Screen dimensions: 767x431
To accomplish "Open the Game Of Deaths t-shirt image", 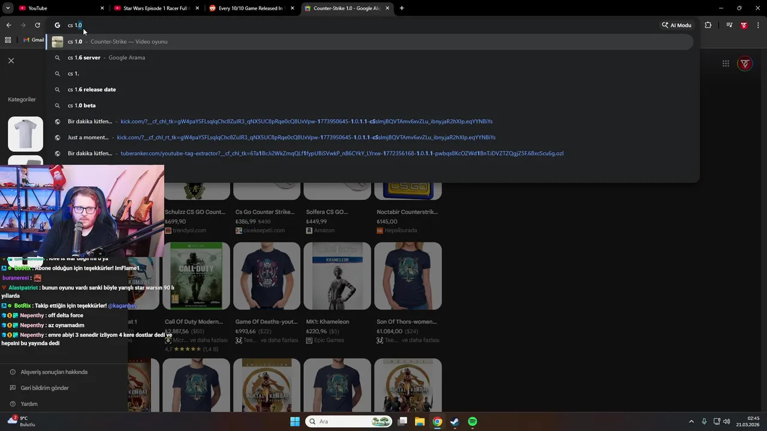I will [x=267, y=276].
